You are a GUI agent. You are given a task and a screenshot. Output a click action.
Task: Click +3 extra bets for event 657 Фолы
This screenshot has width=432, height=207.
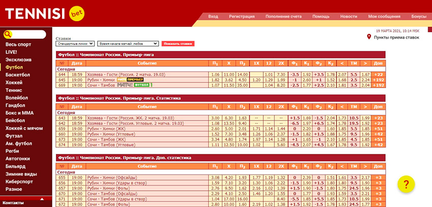378,188
